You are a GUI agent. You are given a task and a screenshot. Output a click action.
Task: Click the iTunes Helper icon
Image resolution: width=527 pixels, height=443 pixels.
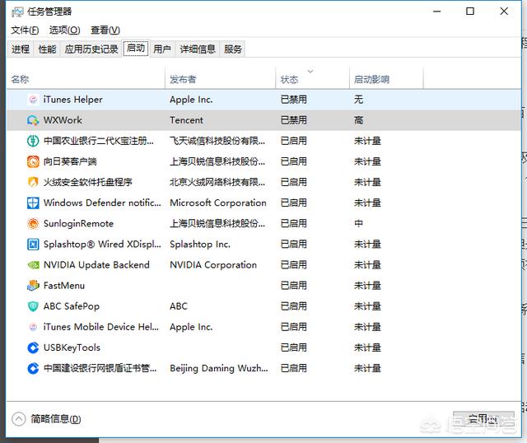(x=33, y=100)
